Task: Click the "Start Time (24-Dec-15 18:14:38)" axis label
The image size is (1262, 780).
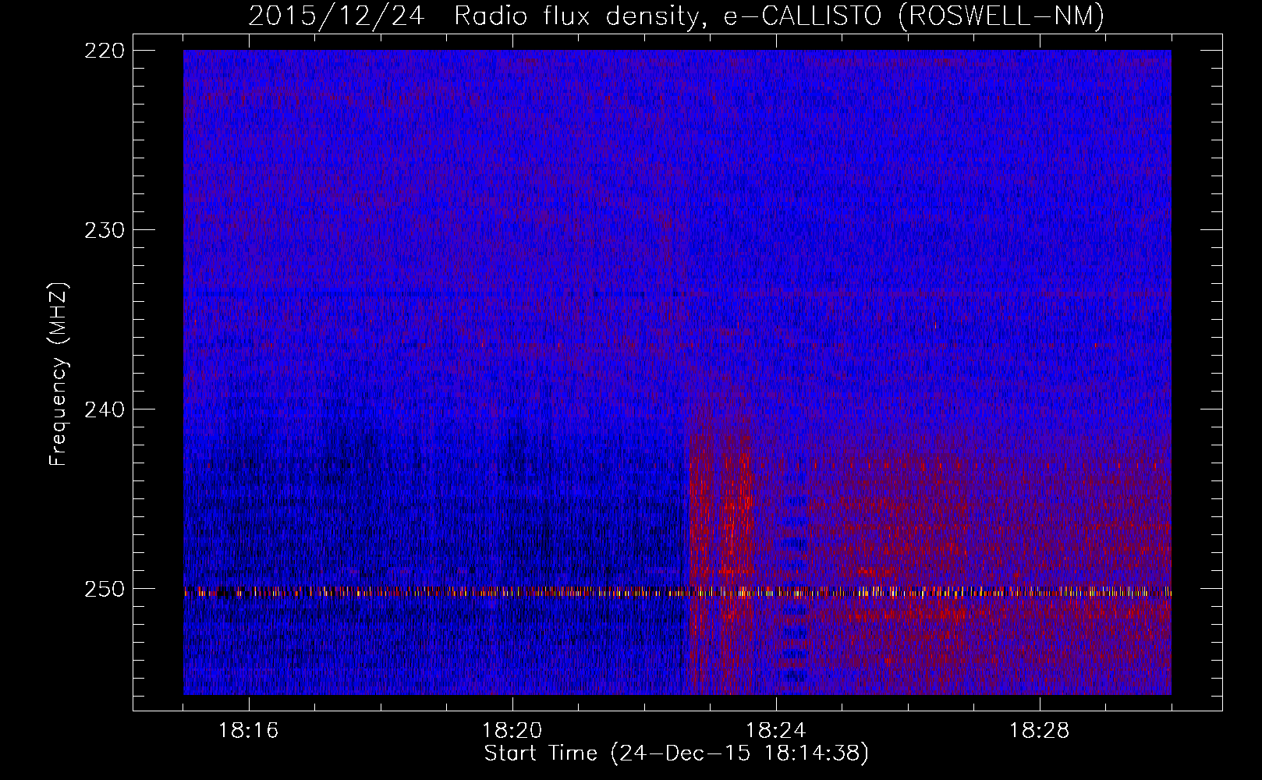Action: (676, 753)
